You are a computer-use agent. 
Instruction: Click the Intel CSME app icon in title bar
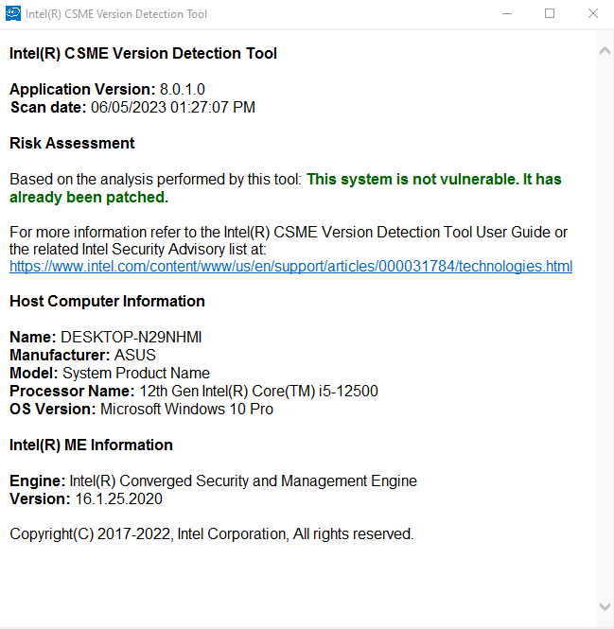[12, 14]
